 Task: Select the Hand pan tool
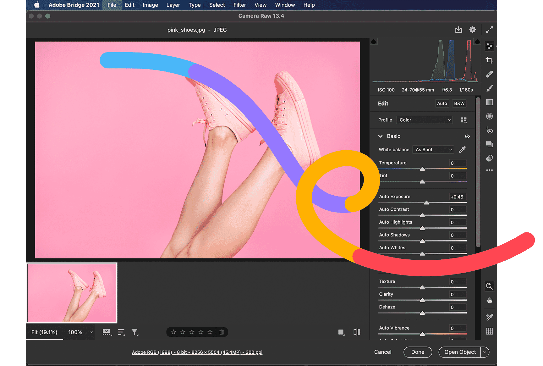coord(489,300)
